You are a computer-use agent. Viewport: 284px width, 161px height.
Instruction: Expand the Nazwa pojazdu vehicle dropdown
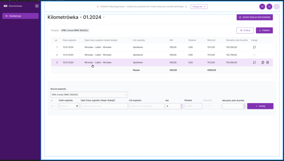89,95
